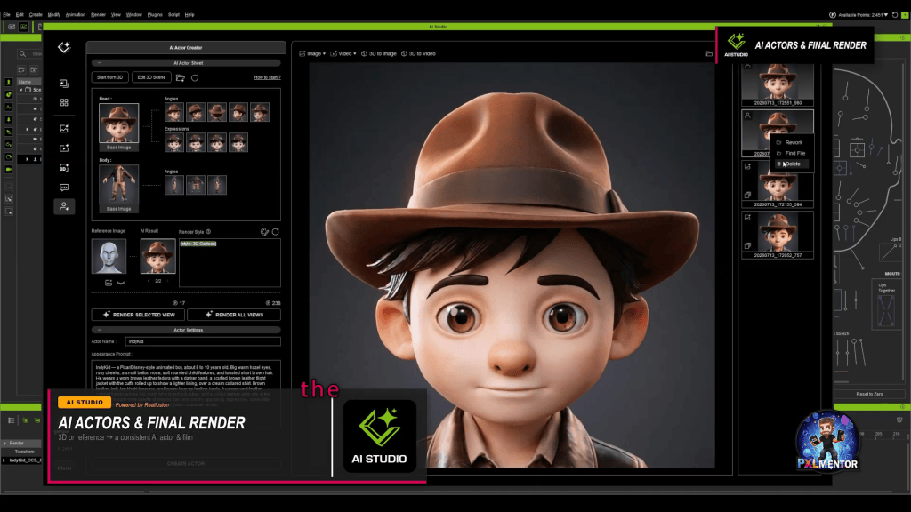
Task: Open the AI actor creator sidebar icon
Action: click(x=64, y=206)
